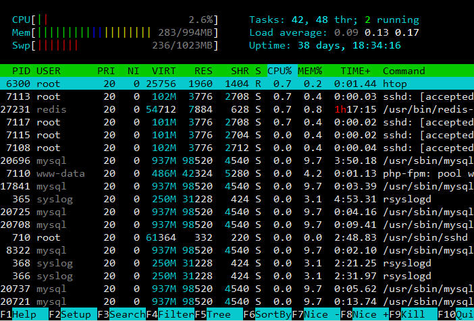Click the 42324 RES value

click(x=197, y=173)
